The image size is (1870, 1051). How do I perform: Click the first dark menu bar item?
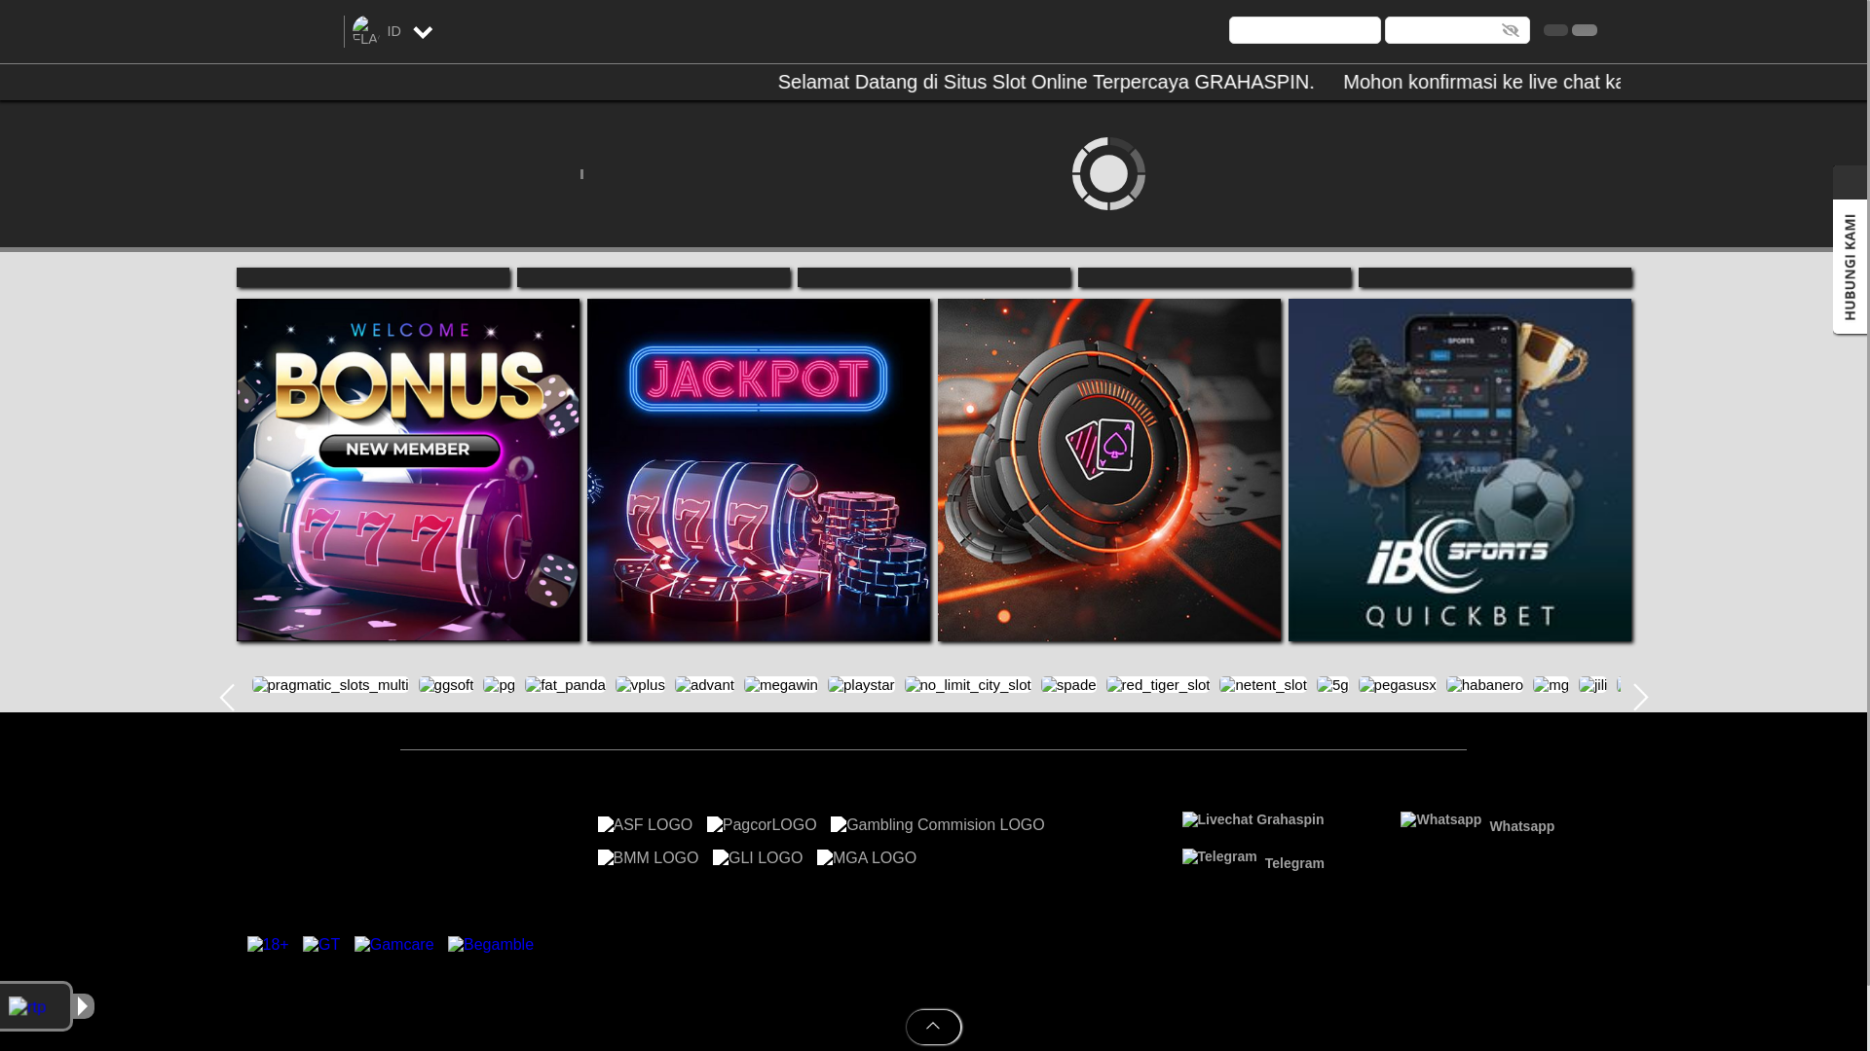[373, 277]
